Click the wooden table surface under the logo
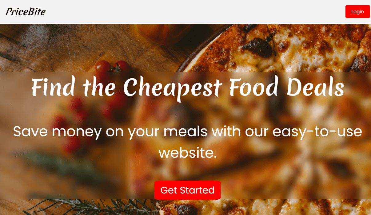Image resolution: width=371 pixels, height=215 pixels. pos(46,46)
